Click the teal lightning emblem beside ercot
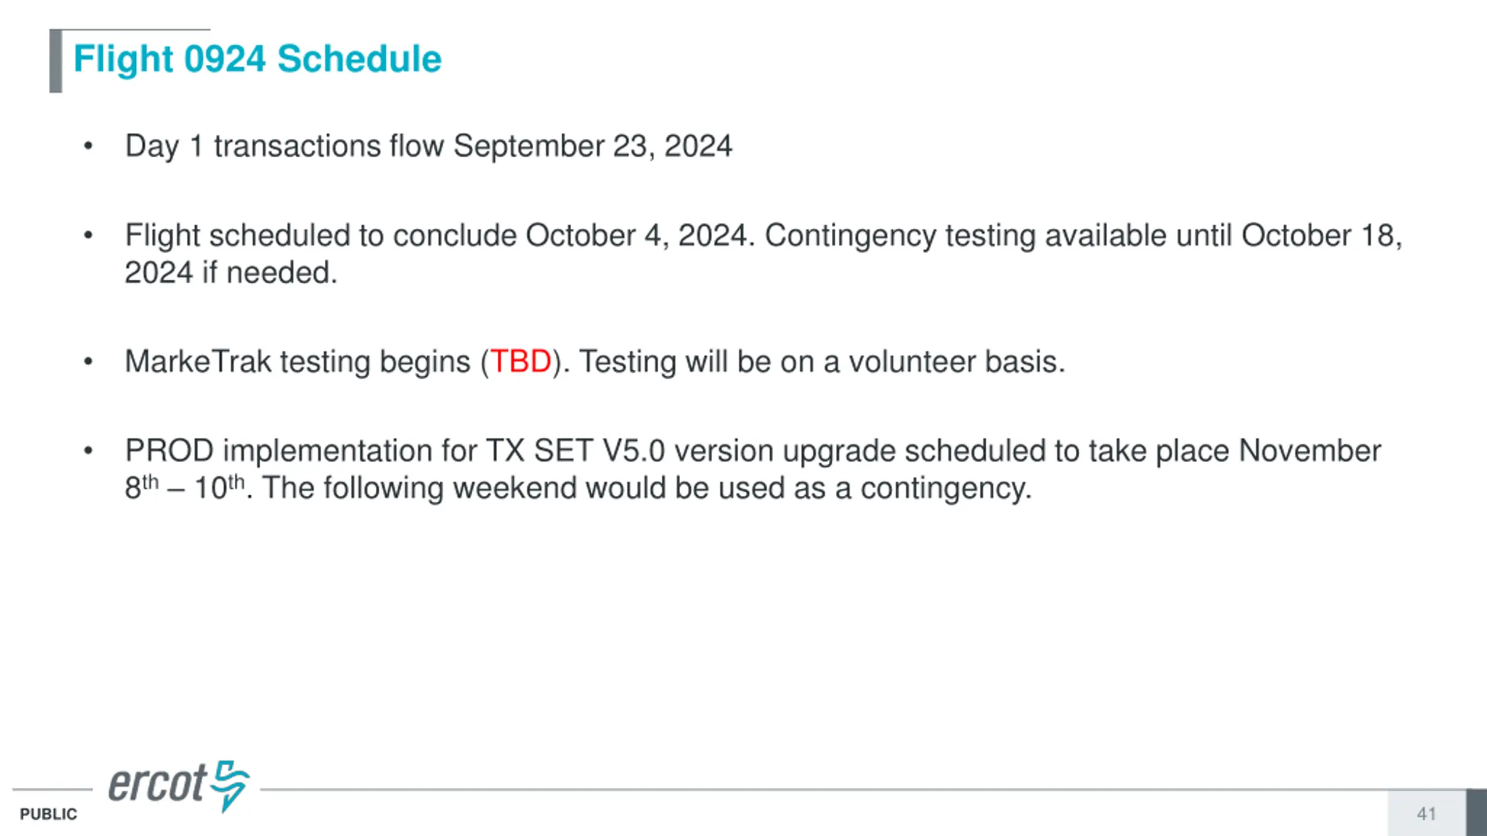 click(230, 784)
